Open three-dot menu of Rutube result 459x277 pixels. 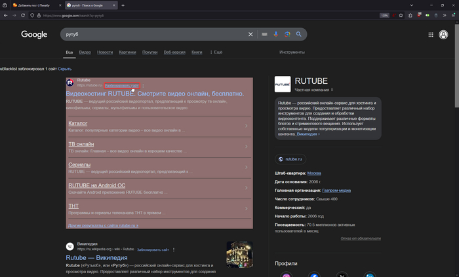pos(143,86)
